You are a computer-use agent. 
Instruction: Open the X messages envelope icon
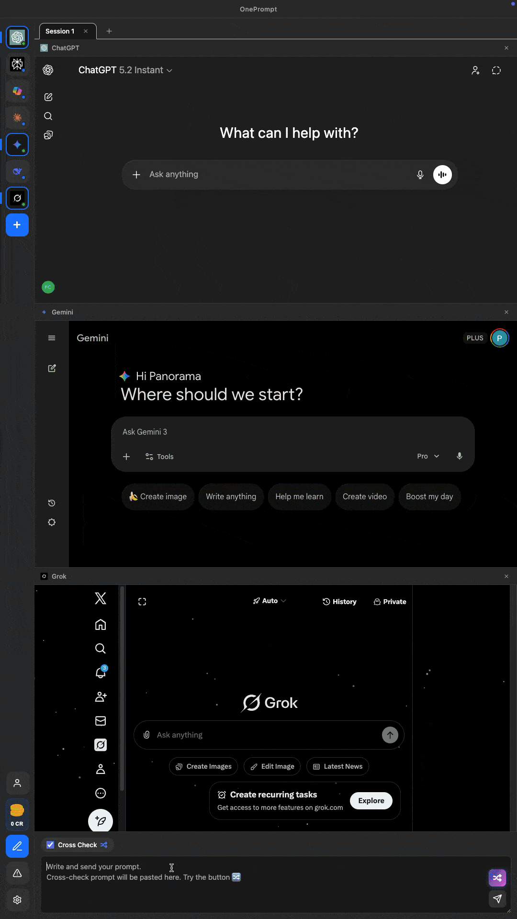pyautogui.click(x=101, y=721)
